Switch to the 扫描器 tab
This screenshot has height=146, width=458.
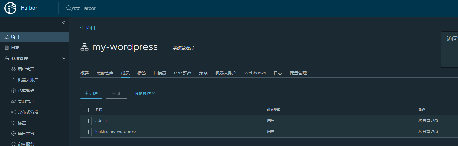point(160,73)
